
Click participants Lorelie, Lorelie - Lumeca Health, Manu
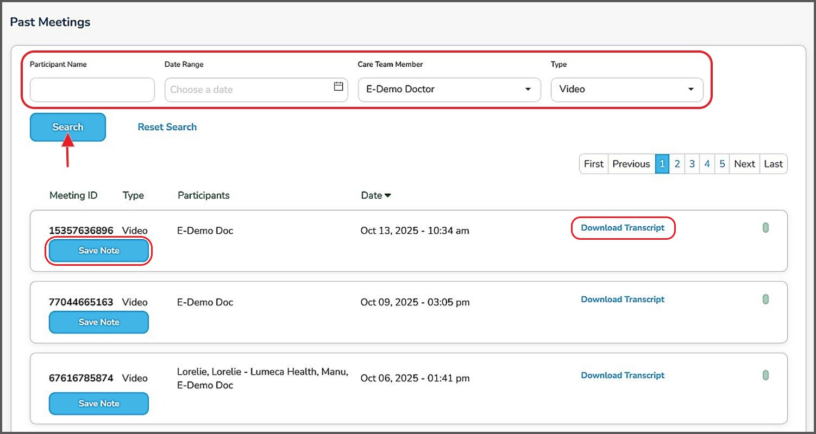point(263,372)
